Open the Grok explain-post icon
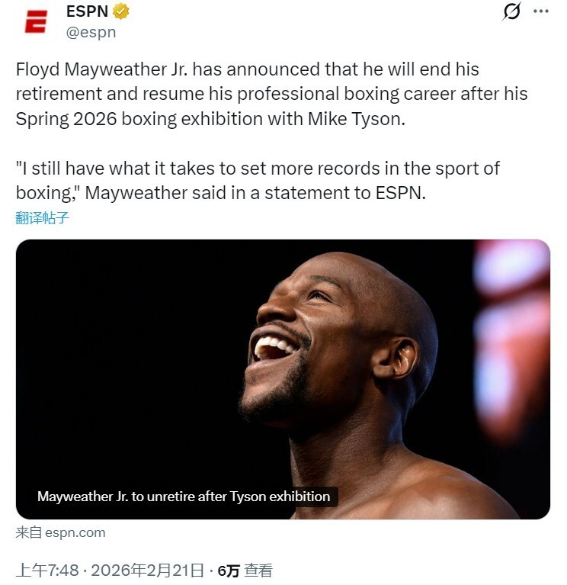 [x=512, y=12]
